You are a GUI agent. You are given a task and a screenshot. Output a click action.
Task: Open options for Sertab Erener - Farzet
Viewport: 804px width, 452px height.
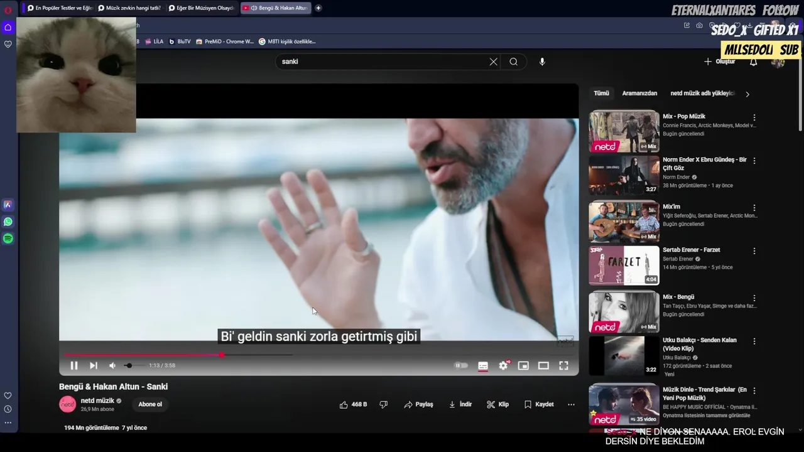tap(754, 251)
